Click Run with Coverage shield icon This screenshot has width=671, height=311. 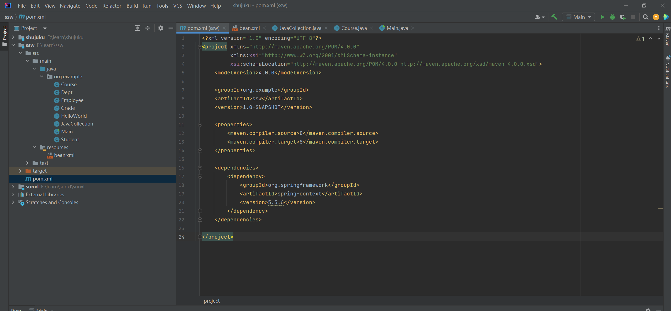point(622,17)
